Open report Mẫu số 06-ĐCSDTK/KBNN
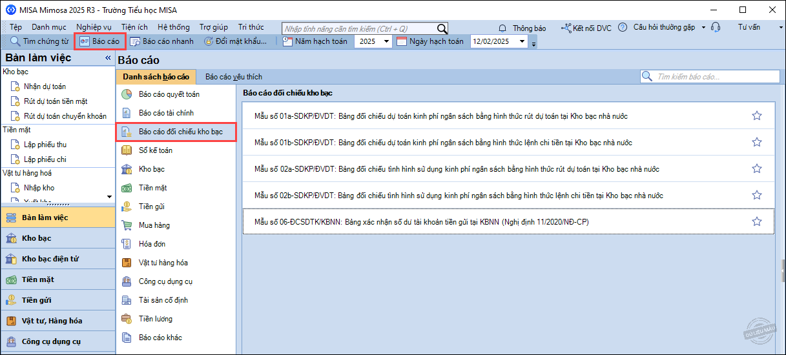Image resolution: width=786 pixels, height=355 pixels. (x=508, y=221)
